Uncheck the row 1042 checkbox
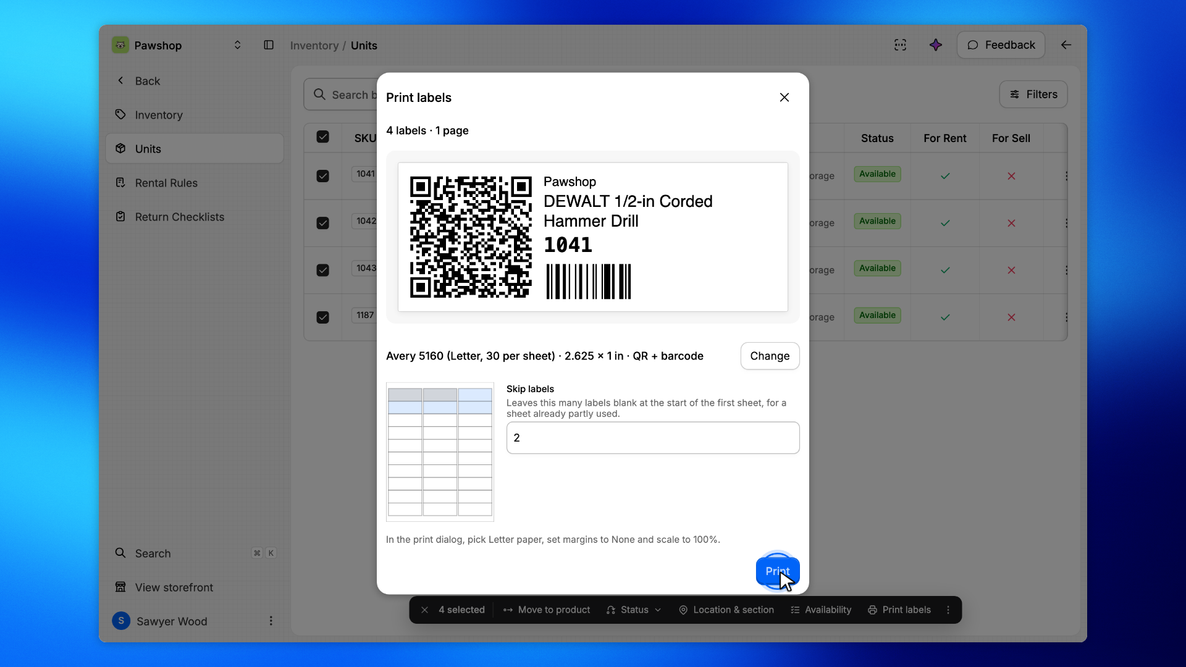Screen dimensions: 1186x667 point(322,223)
